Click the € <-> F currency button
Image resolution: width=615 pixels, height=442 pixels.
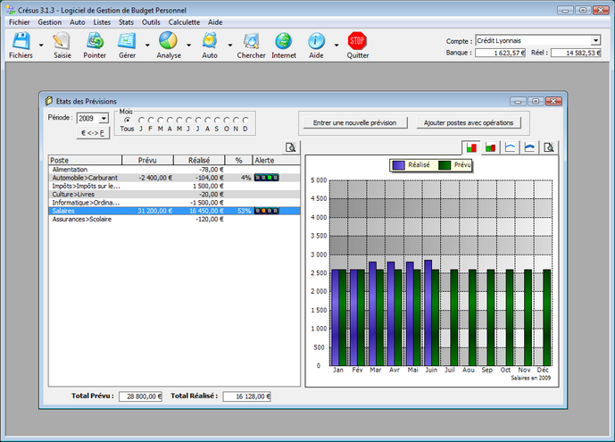point(93,133)
